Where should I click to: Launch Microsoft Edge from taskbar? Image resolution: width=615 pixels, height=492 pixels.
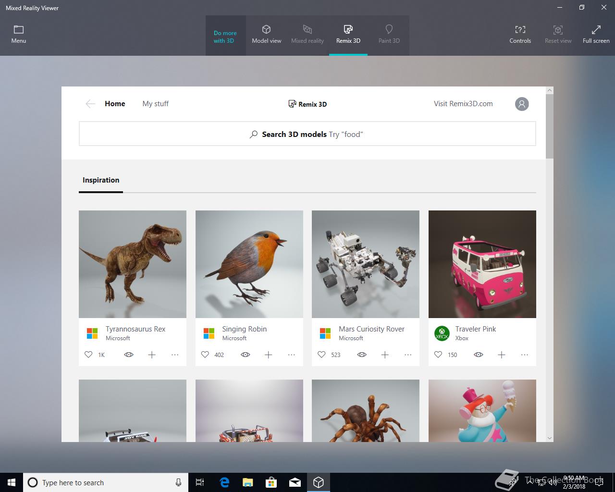(224, 482)
